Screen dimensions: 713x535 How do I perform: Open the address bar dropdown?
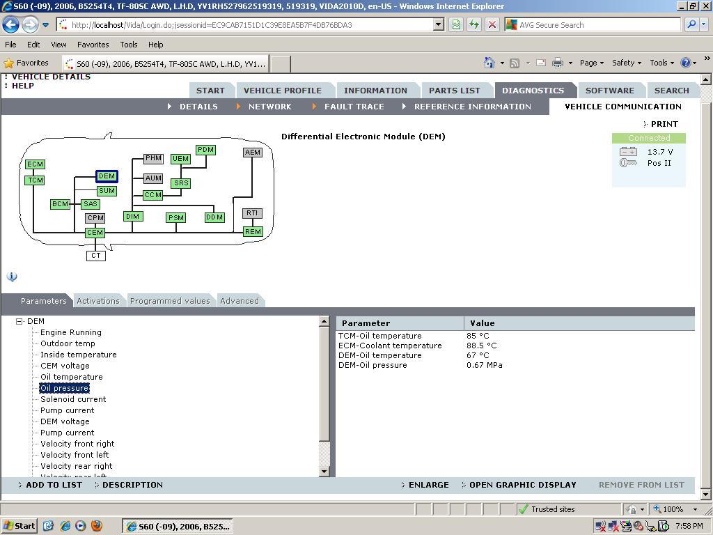coord(439,25)
